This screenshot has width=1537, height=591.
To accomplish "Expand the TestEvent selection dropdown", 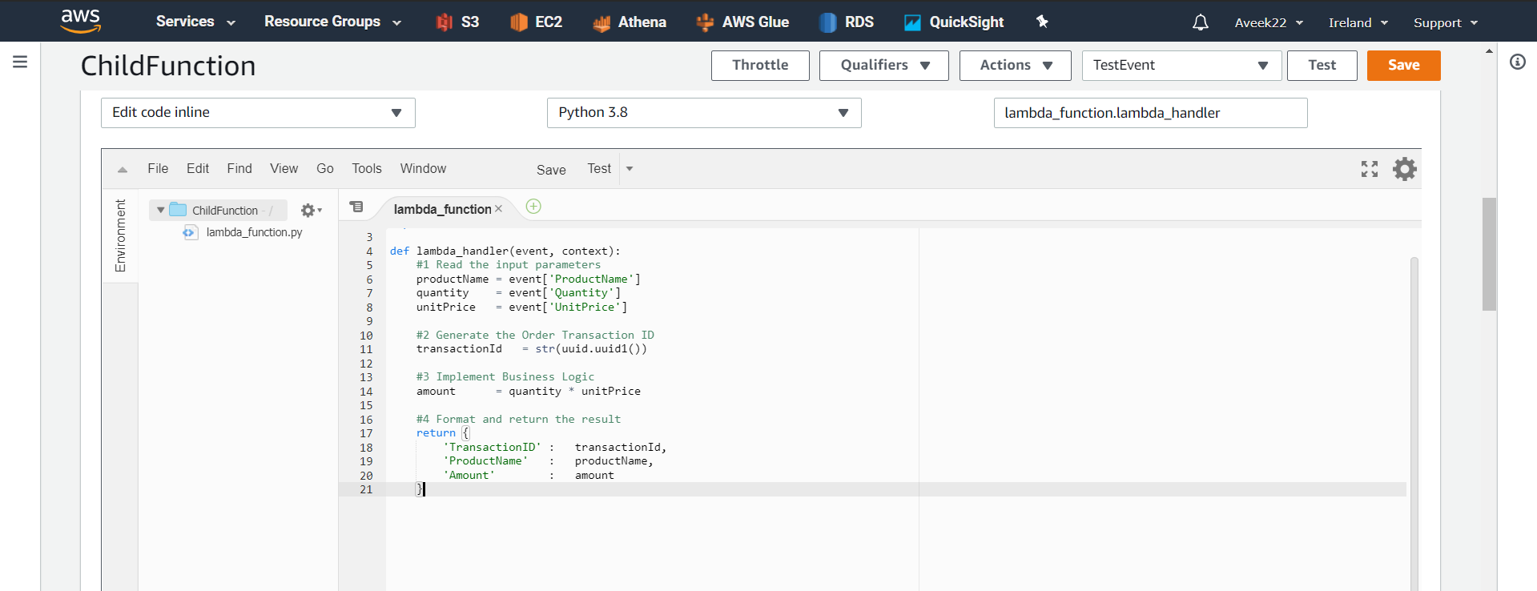I will [1181, 66].
